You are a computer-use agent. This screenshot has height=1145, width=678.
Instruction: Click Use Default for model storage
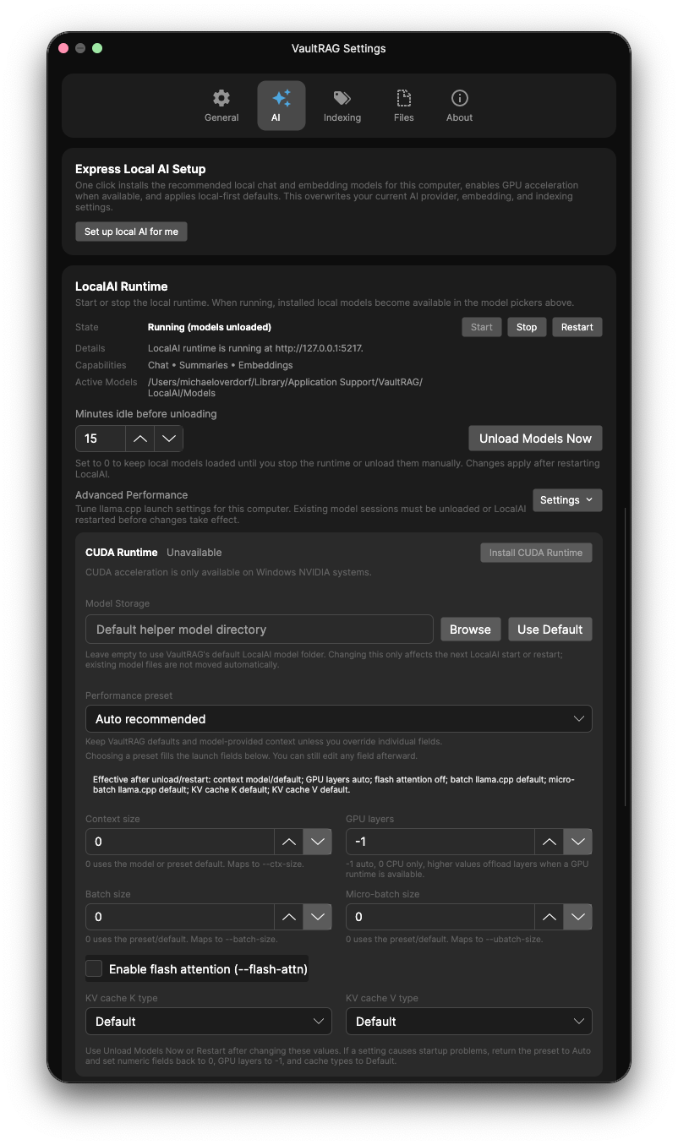[x=550, y=630]
